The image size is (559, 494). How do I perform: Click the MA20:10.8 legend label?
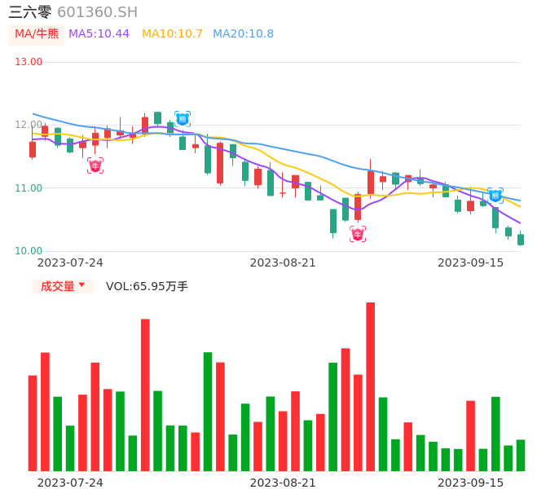(x=243, y=34)
